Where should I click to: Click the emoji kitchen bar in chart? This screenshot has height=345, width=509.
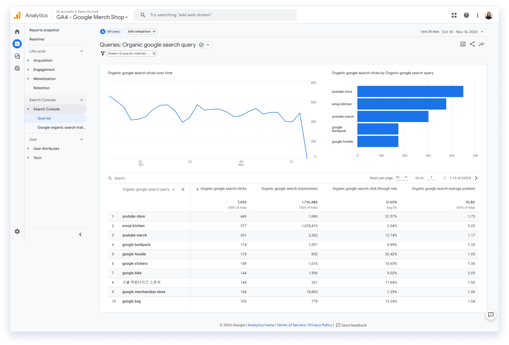point(402,104)
